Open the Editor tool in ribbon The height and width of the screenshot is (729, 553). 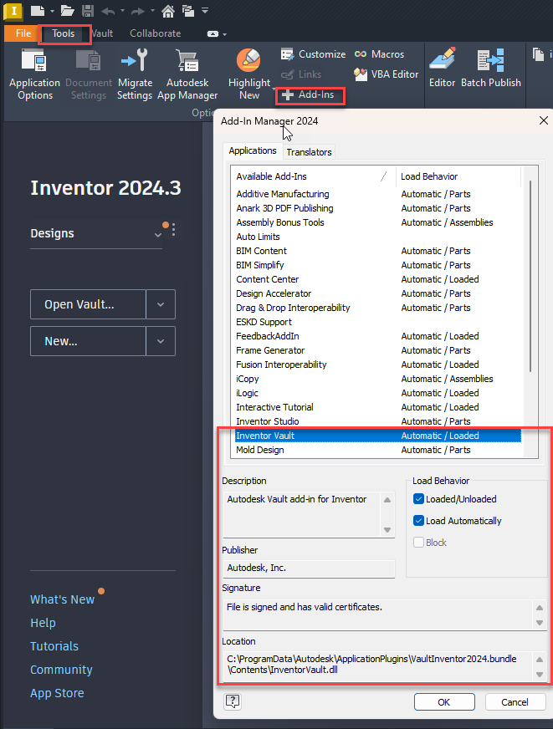pos(442,68)
